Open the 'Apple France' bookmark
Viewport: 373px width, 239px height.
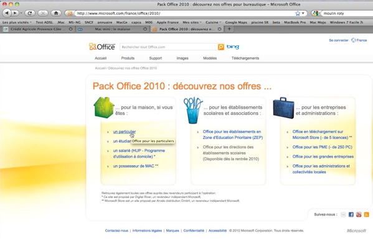[x=168, y=22]
